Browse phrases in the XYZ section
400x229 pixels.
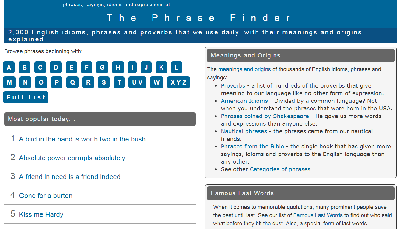178,82
